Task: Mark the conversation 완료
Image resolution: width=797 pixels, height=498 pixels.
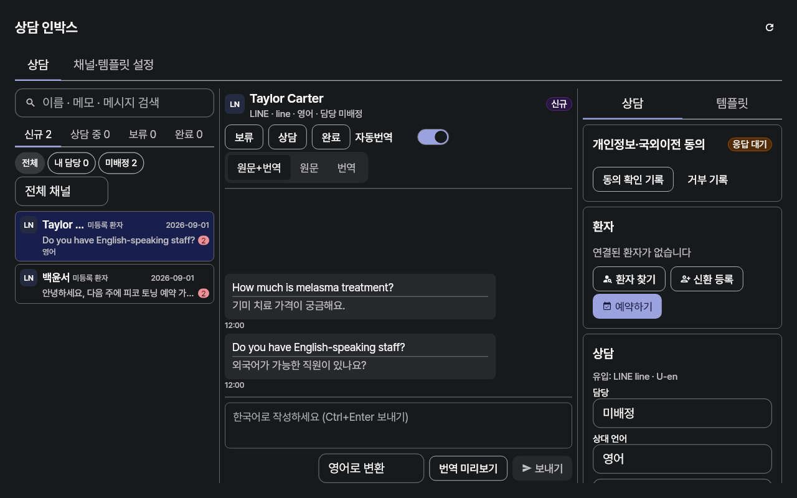Action: click(331, 138)
